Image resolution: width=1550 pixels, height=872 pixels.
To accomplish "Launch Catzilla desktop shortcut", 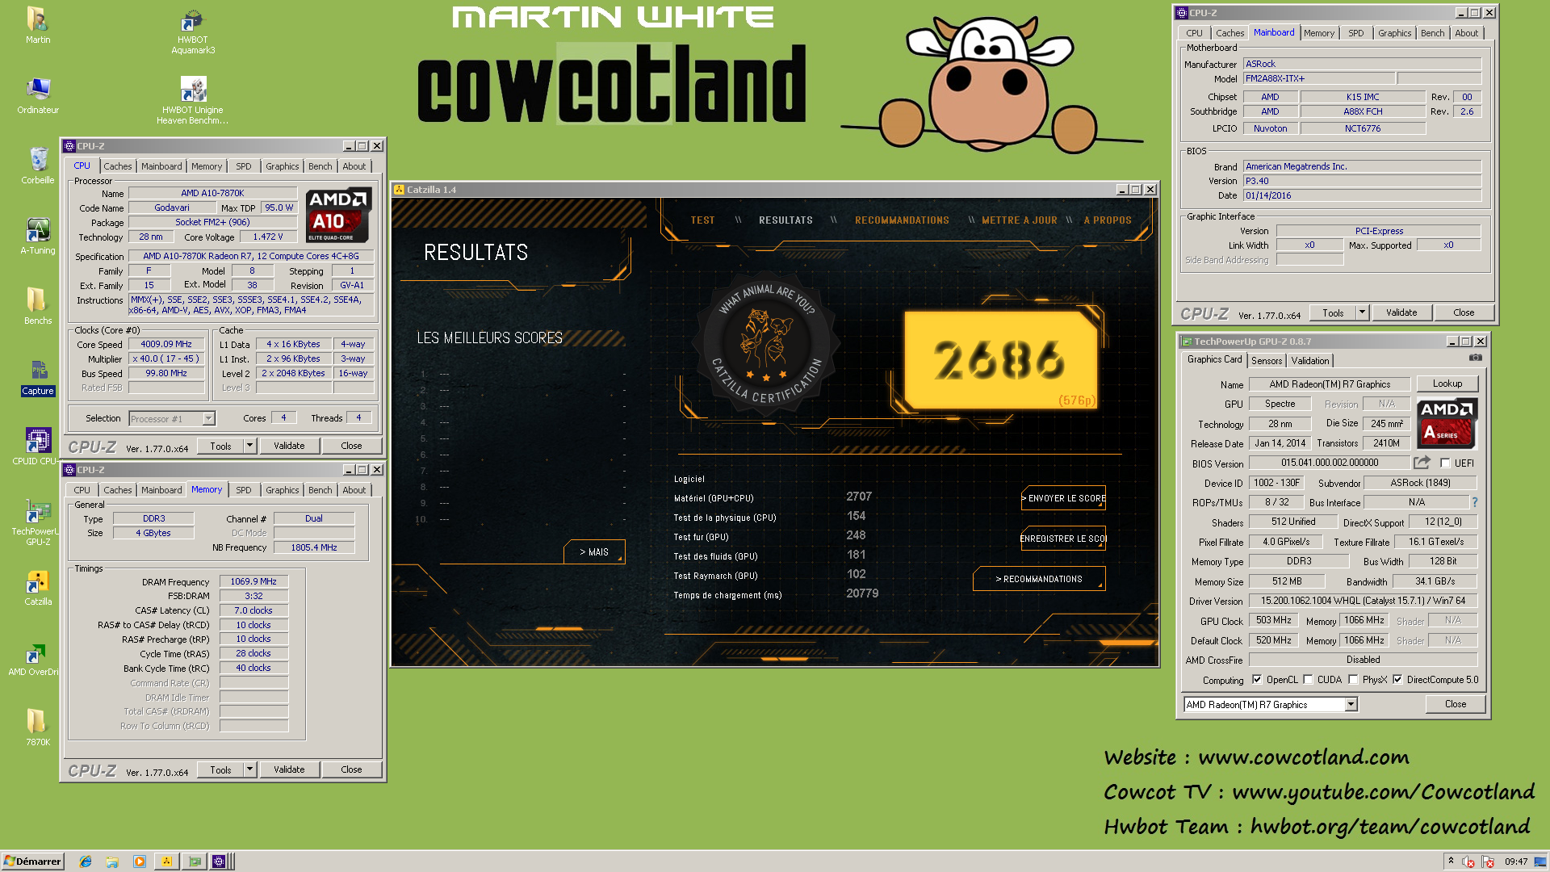I will pos(37,587).
